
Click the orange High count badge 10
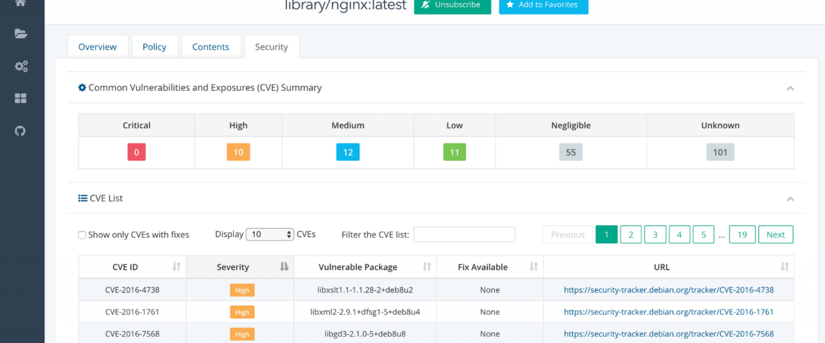point(238,152)
